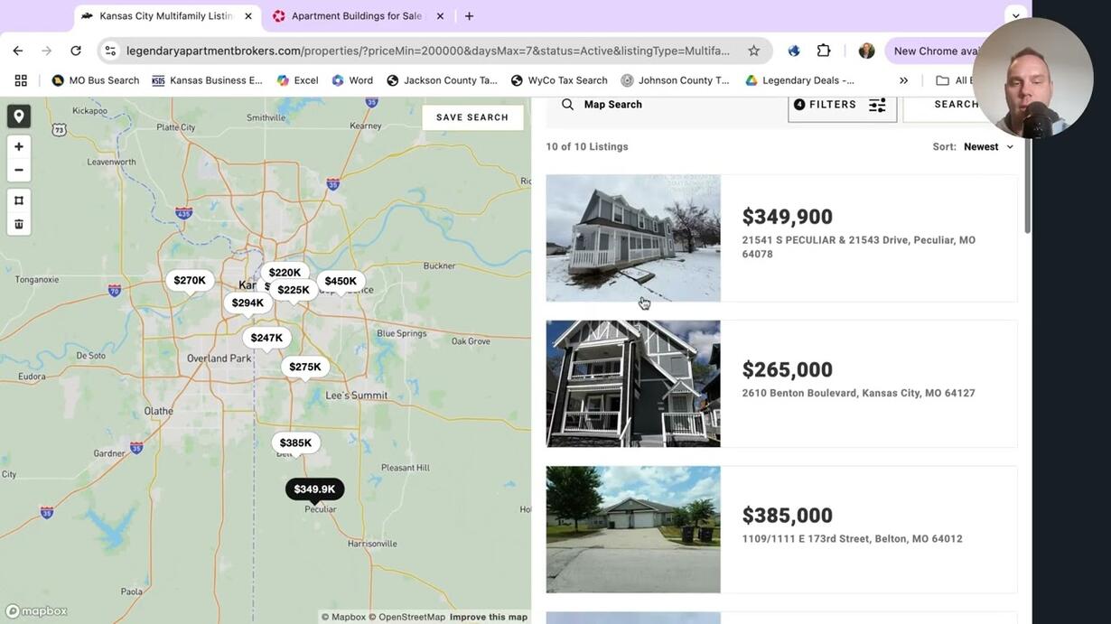Screen dimensions: 1111x624
Task: Select the $220K map marker
Action: pyautogui.click(x=285, y=273)
